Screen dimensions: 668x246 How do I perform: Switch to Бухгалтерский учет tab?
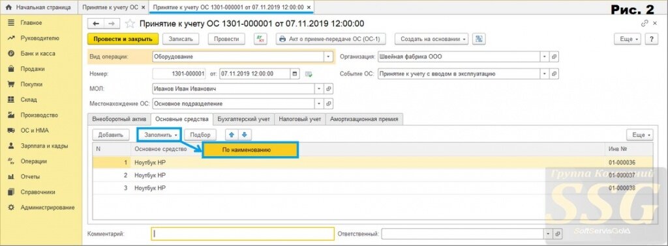click(243, 119)
